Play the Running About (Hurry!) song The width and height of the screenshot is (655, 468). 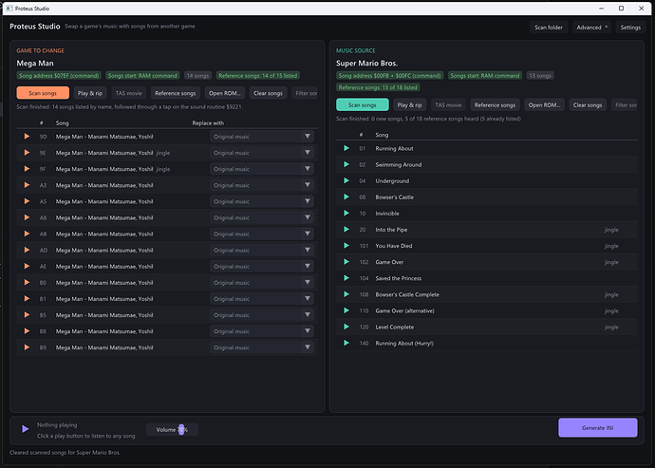click(x=346, y=343)
